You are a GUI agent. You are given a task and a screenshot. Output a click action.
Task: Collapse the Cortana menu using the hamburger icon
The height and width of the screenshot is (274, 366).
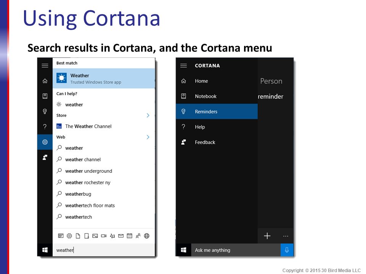click(x=183, y=65)
